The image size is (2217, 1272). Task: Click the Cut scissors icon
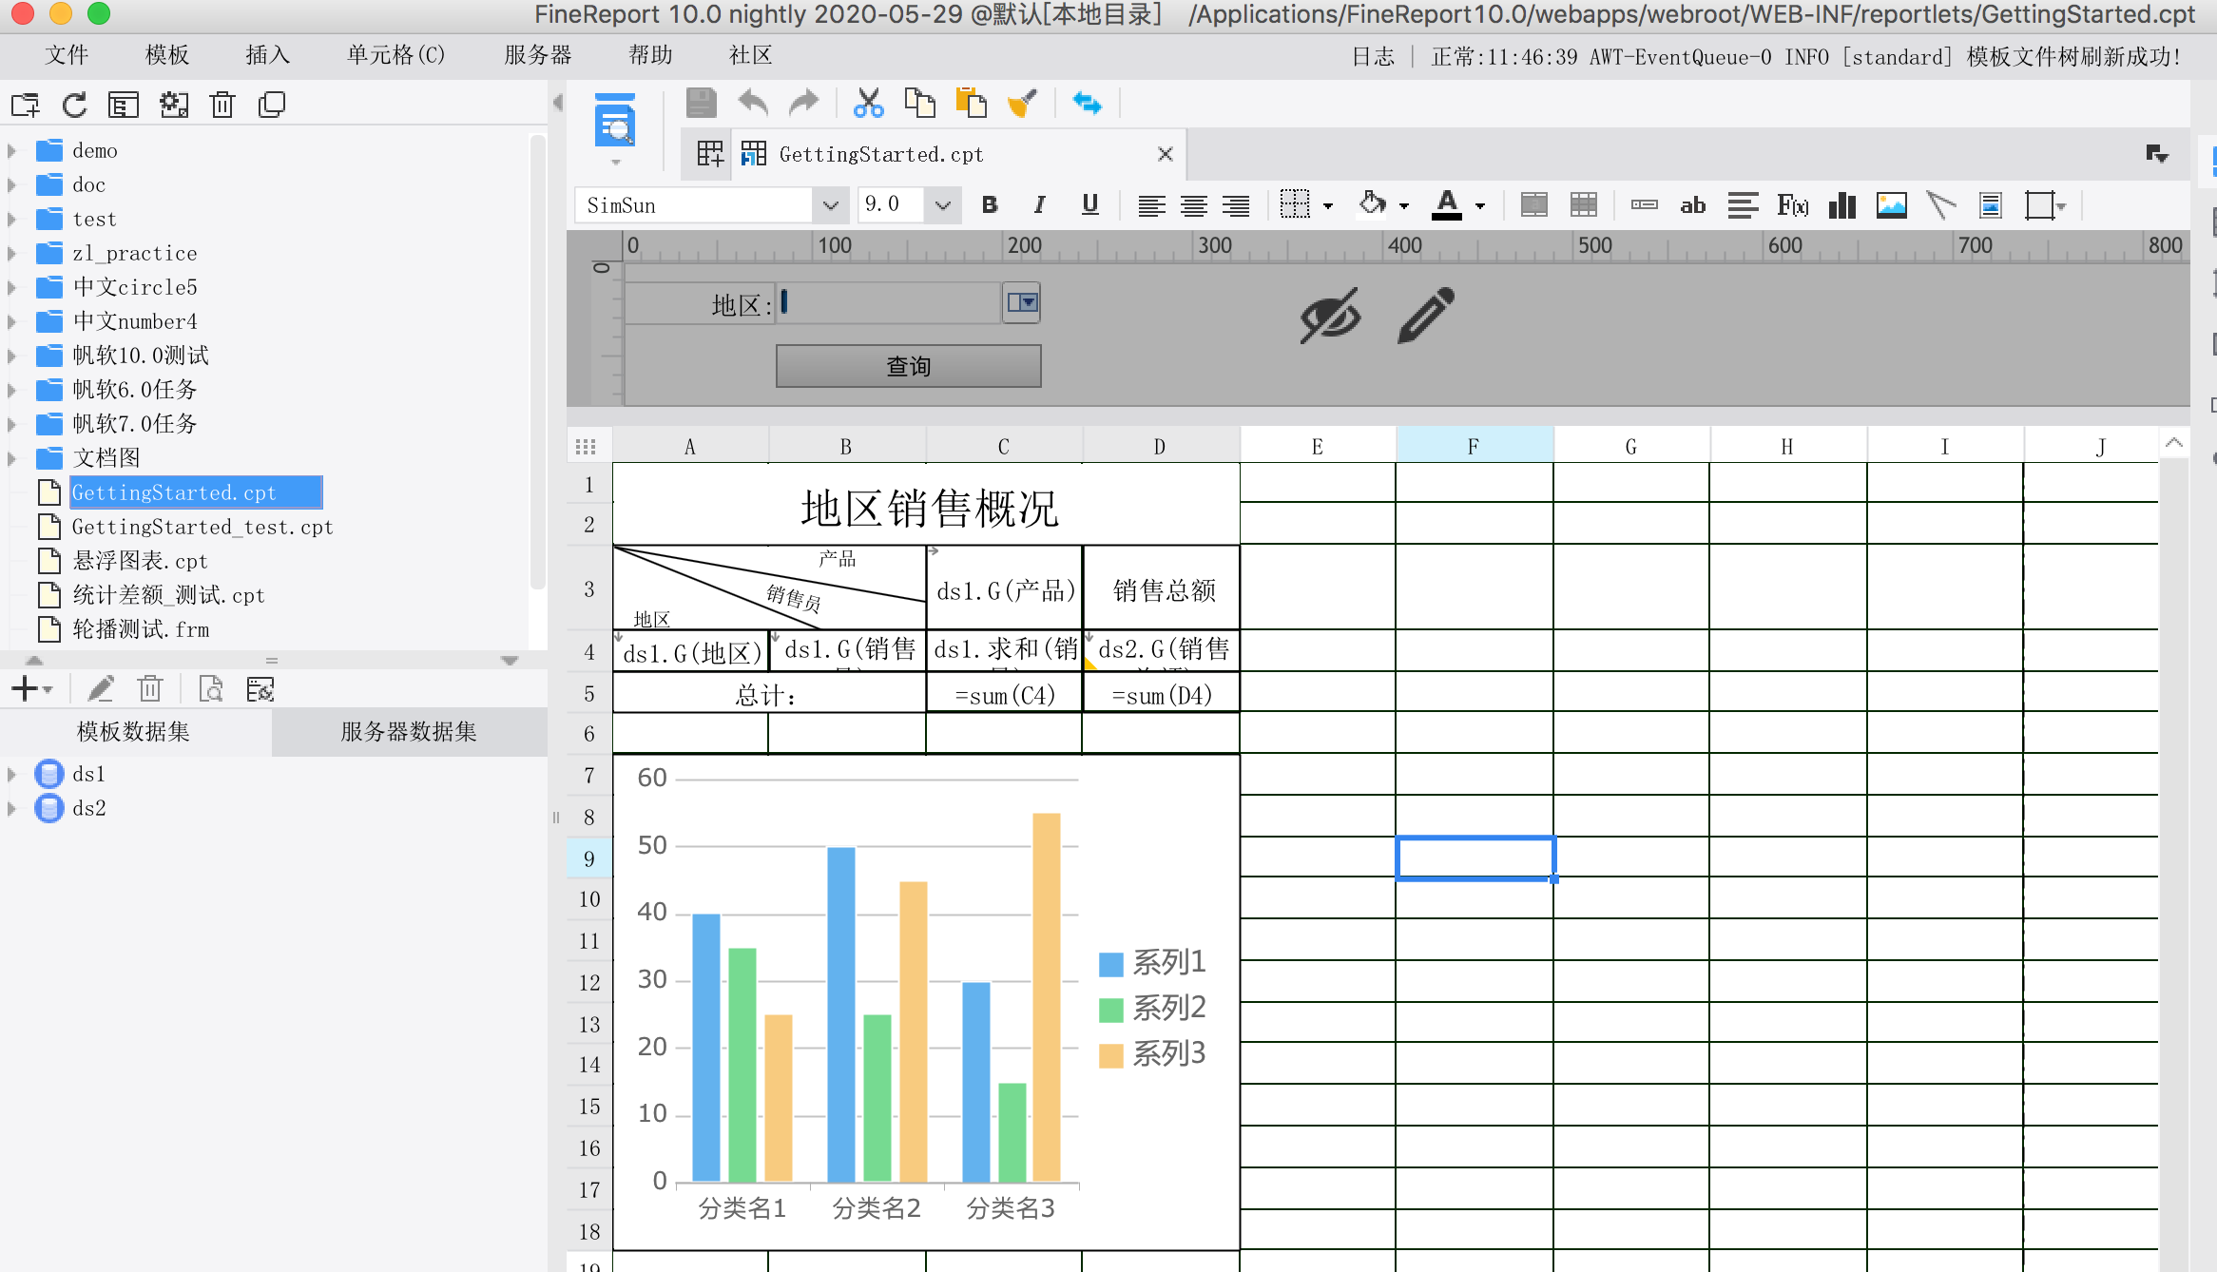tap(868, 103)
